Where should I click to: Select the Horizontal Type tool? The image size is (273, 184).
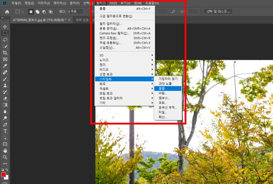5,131
